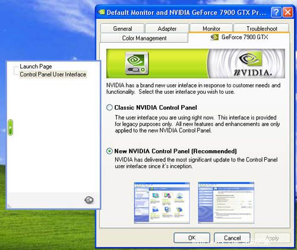Viewport: 297px width, 250px height.
Task: Open the Color Management tab
Action: point(144,38)
